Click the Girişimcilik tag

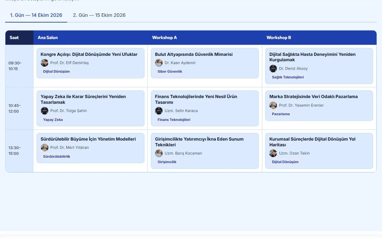167,162
